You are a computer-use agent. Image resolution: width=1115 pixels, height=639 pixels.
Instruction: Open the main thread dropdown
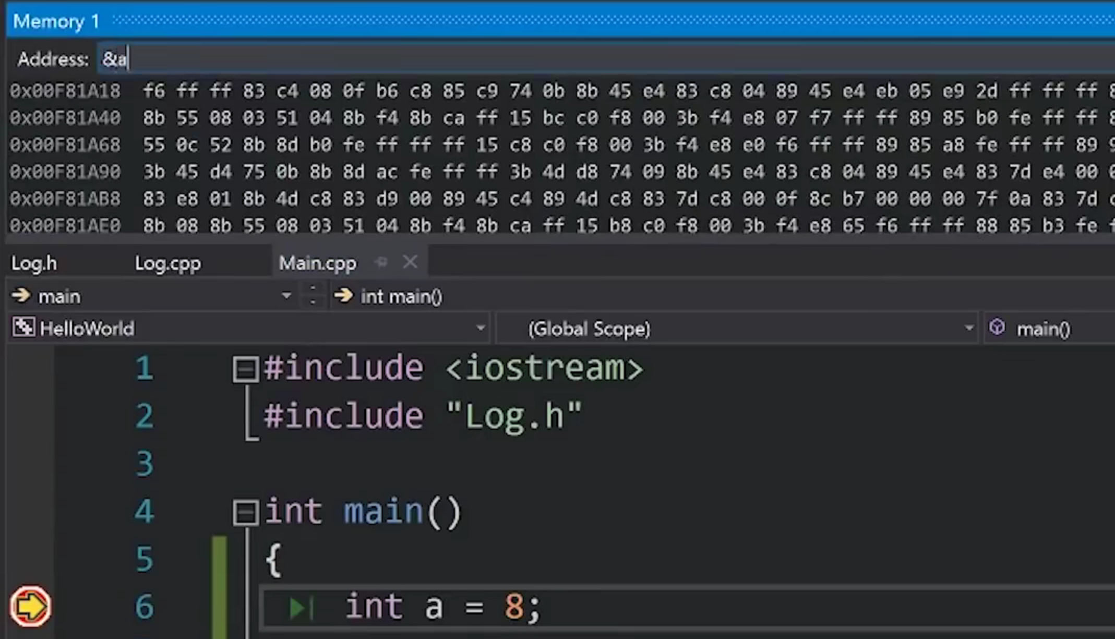click(x=286, y=296)
